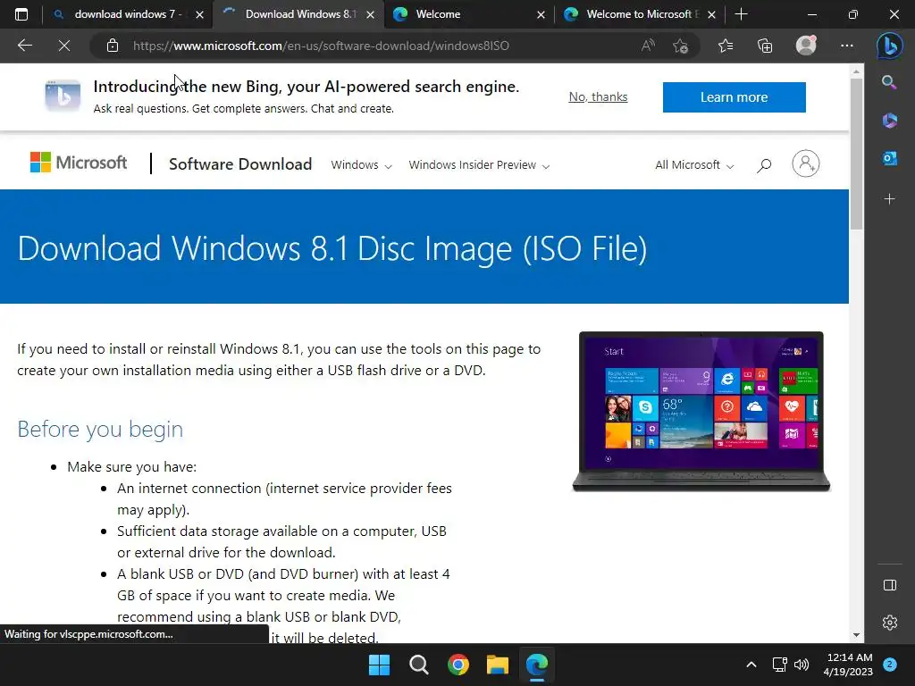Click the Bing banner logo
Image resolution: width=915 pixels, height=686 pixels.
63,96
